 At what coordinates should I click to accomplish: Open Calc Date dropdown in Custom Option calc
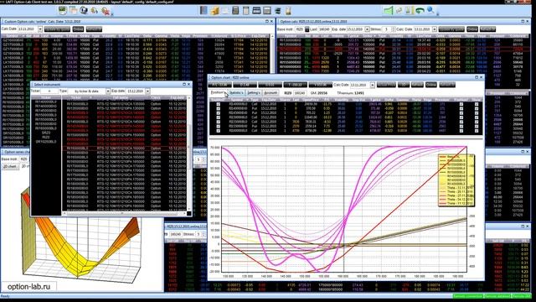click(x=40, y=29)
